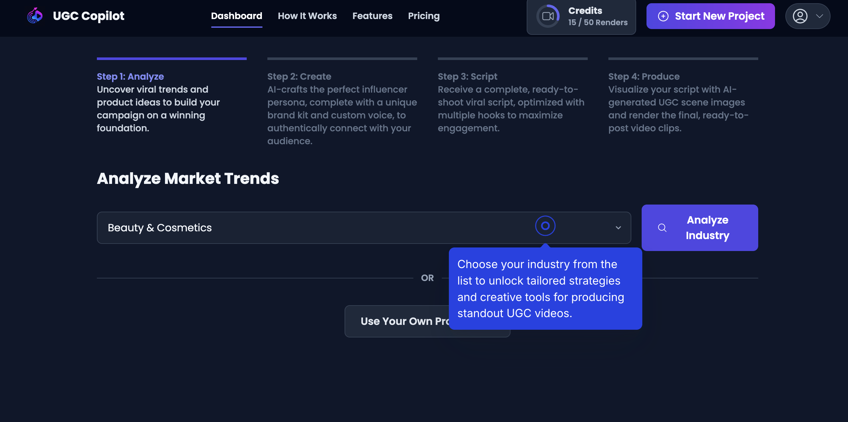Click the user profile avatar icon
The image size is (848, 422).
[x=800, y=16]
